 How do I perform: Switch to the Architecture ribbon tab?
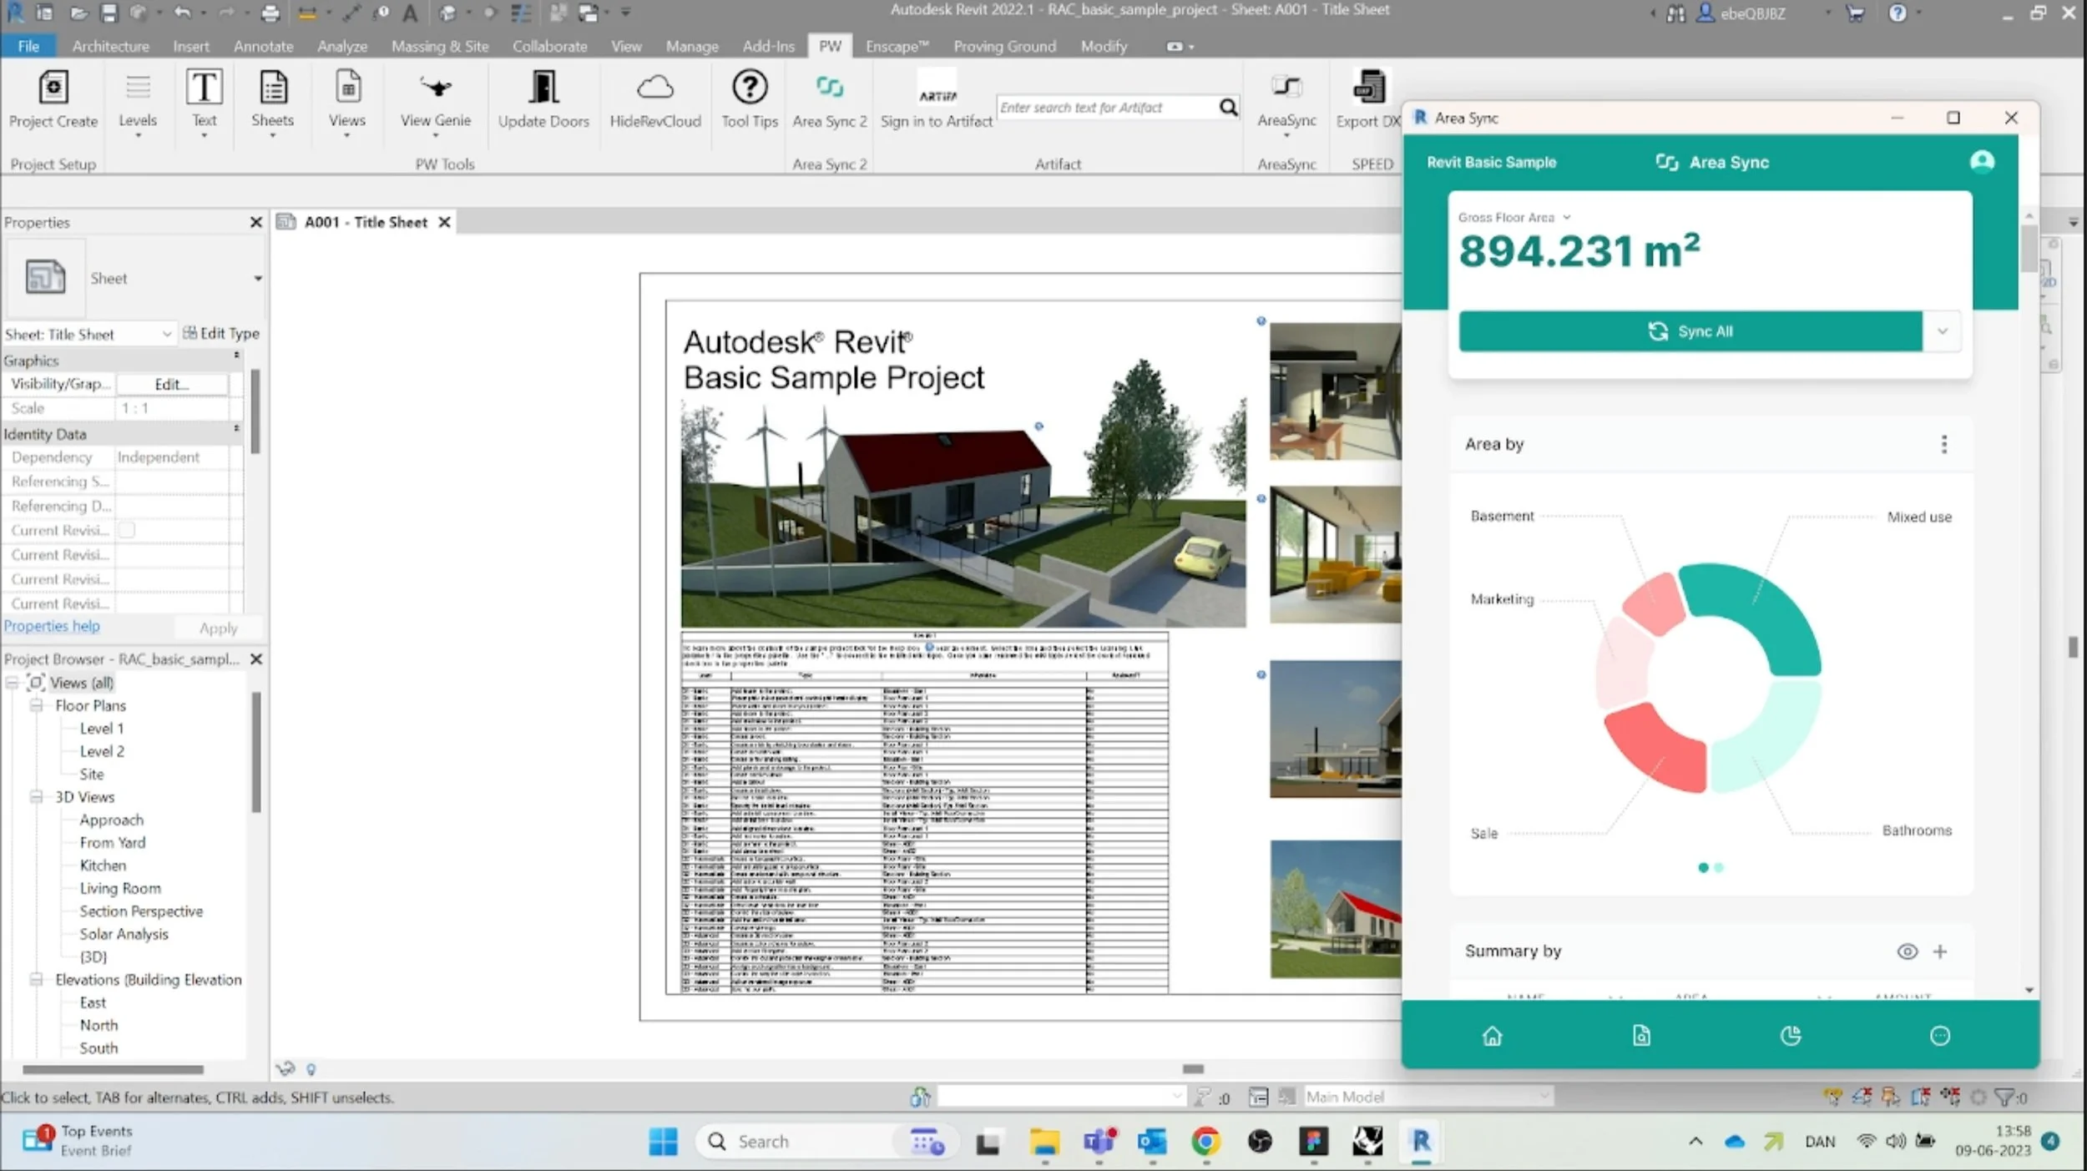[x=110, y=46]
